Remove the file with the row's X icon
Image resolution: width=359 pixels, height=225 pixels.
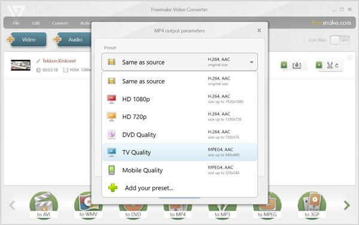pos(349,57)
